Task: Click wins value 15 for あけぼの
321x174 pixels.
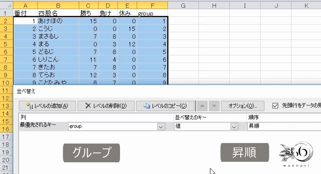Action: click(x=88, y=21)
